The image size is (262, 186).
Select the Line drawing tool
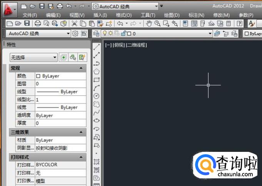point(97,47)
